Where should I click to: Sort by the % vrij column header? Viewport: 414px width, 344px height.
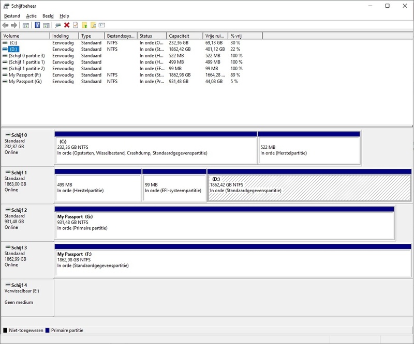pyautogui.click(x=245, y=36)
